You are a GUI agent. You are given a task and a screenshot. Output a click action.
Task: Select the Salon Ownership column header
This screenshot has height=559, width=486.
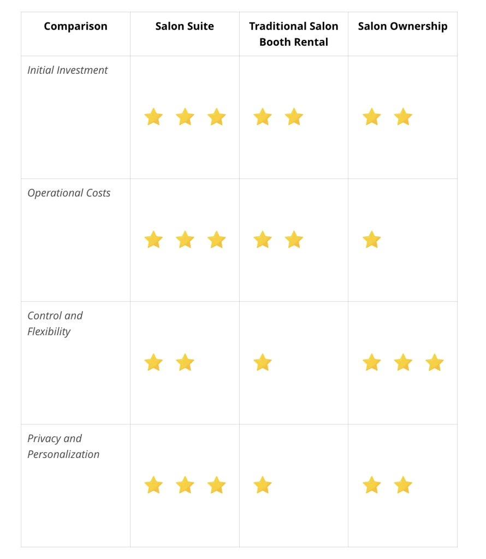[403, 26]
